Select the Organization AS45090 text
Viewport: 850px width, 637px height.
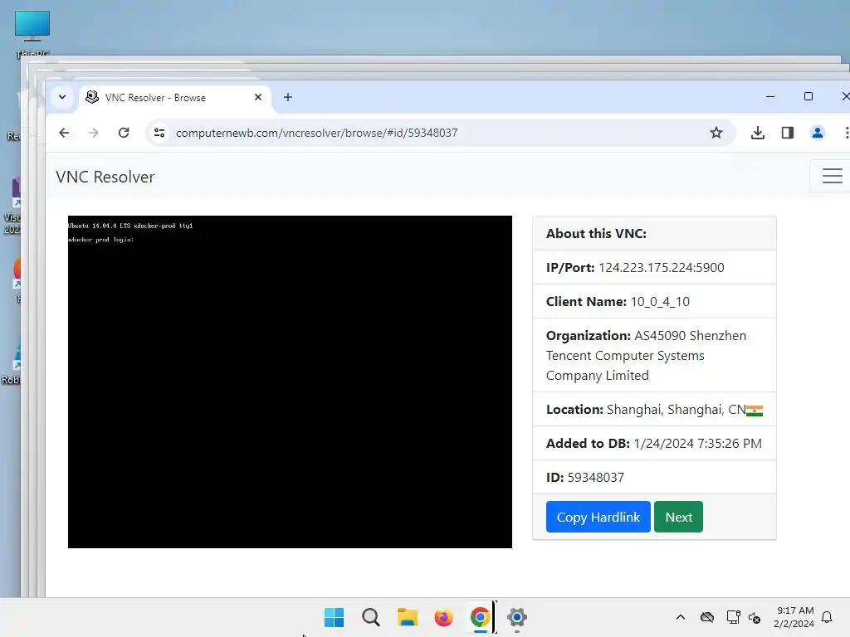click(646, 355)
